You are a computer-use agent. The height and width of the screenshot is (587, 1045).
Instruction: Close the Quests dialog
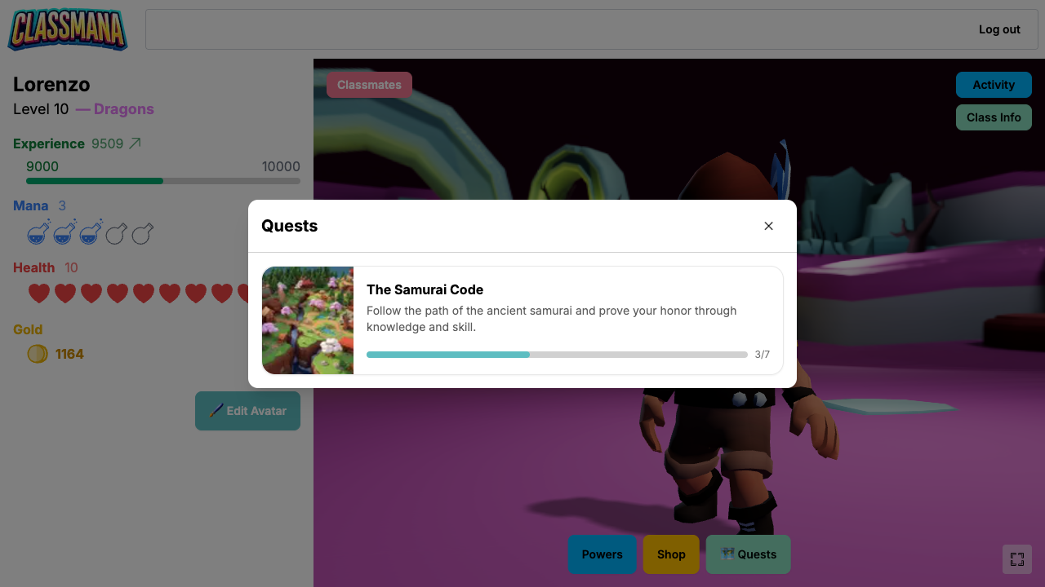click(768, 226)
